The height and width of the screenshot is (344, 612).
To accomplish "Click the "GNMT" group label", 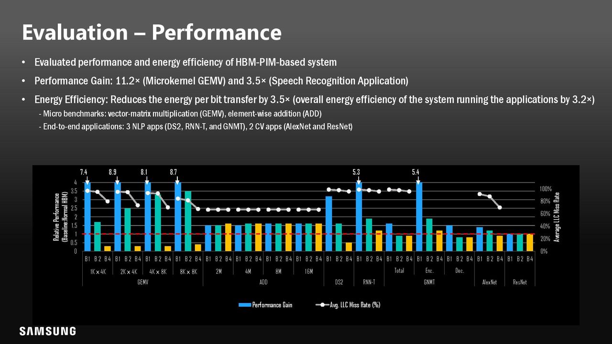I will click(x=429, y=282).
